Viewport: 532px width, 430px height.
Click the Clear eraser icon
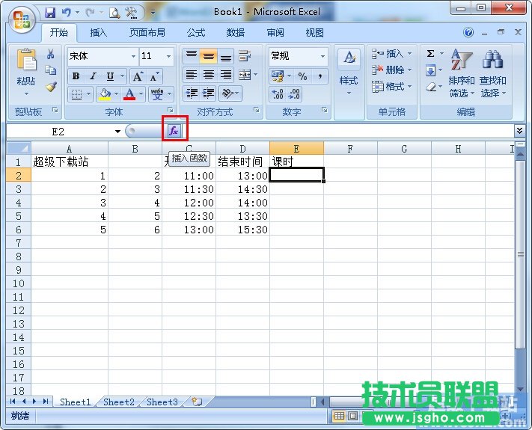pos(430,87)
